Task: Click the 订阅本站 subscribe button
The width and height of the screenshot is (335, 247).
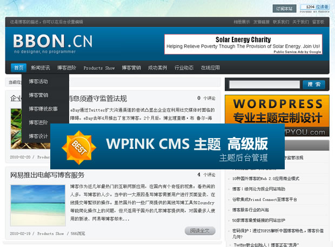Action: [x=284, y=9]
